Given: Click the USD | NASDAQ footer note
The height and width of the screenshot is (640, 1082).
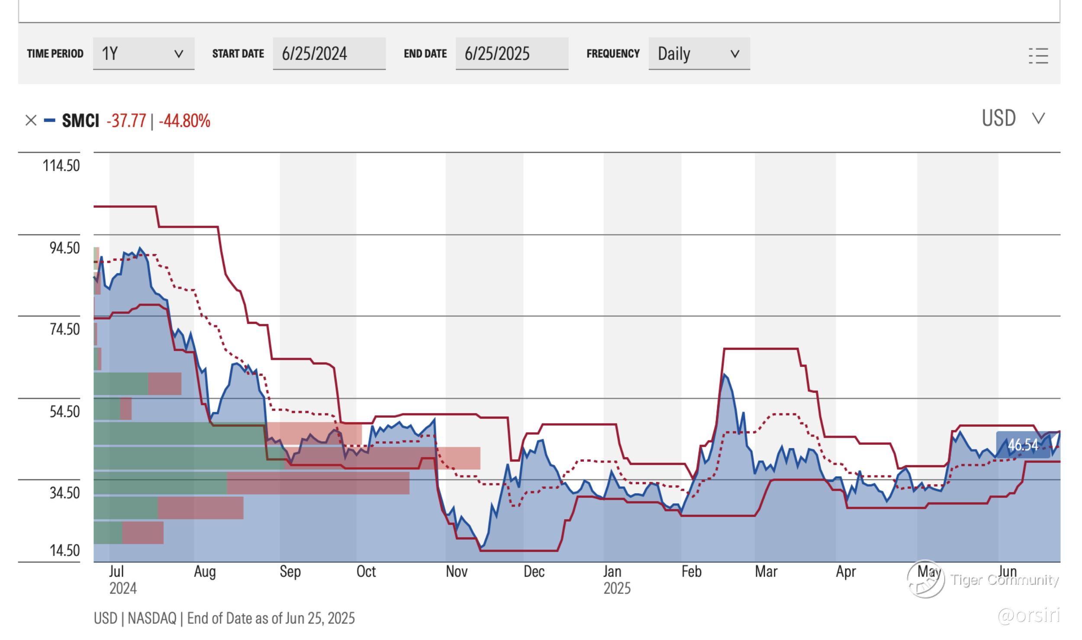Looking at the screenshot, I should coord(224,618).
